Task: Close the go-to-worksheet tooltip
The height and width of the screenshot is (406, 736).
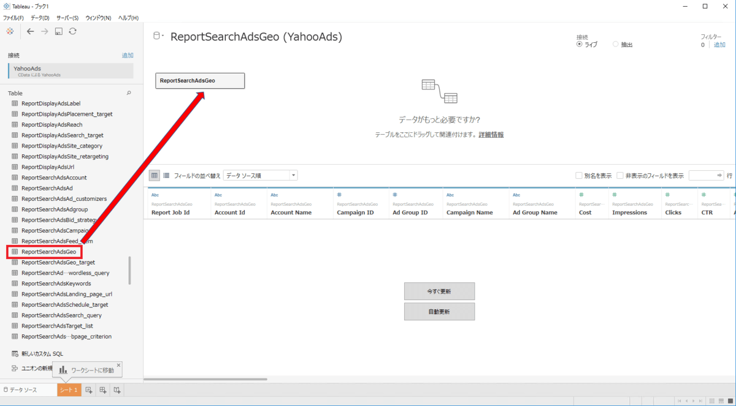Action: tap(118, 365)
